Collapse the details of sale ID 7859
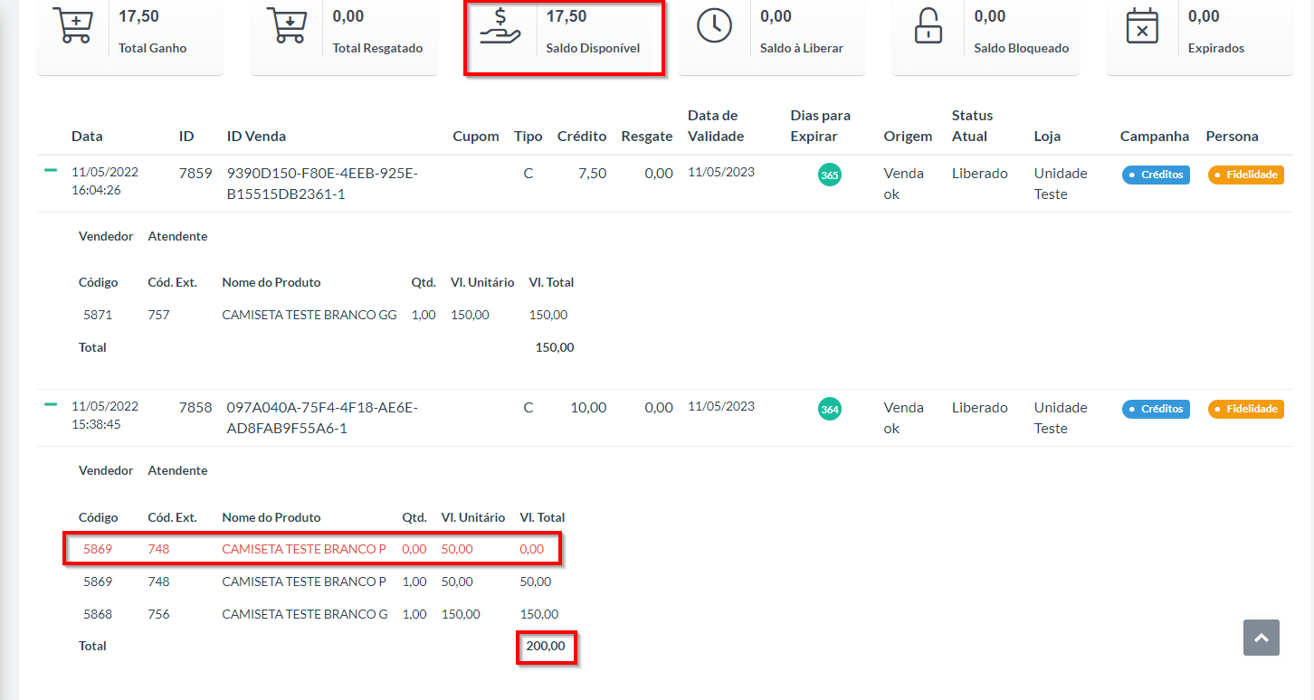1314x700 pixels. [x=51, y=170]
